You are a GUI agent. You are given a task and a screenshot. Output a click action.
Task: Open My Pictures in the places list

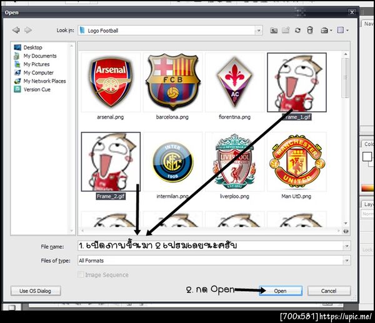point(36,64)
